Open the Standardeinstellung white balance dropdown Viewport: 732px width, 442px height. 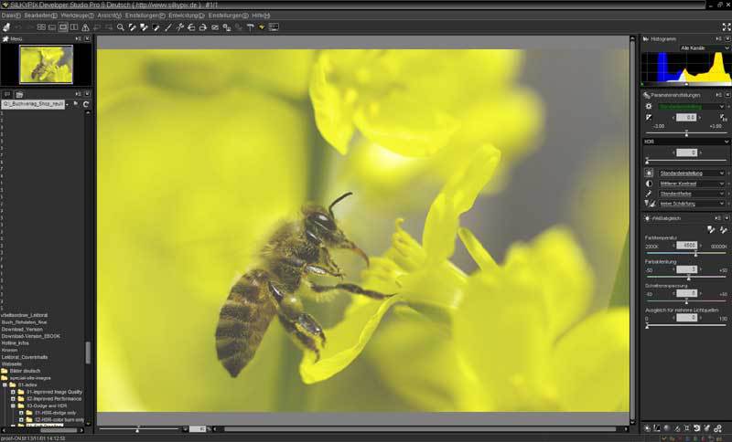click(692, 174)
